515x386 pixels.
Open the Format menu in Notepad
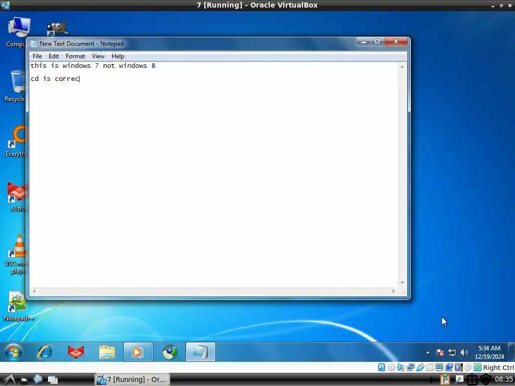coord(75,56)
